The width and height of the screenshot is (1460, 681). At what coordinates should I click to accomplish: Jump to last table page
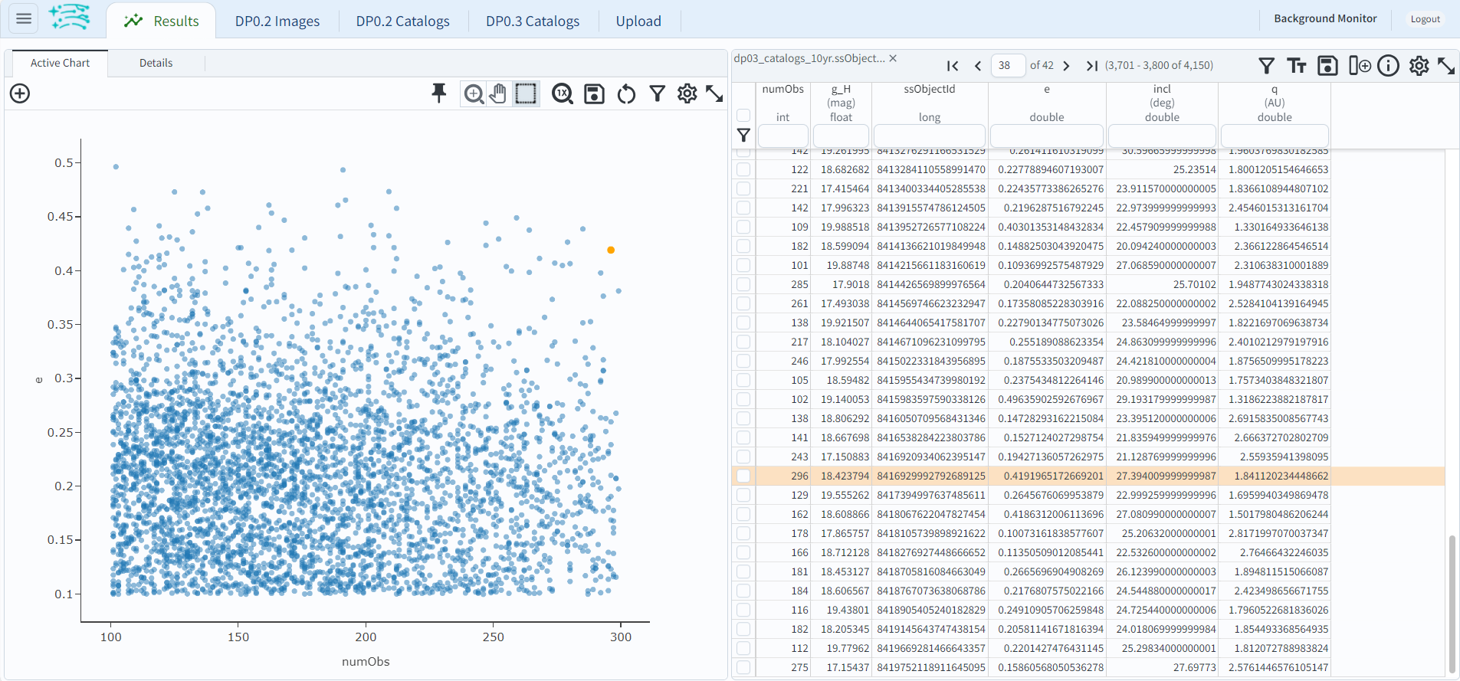[1091, 66]
